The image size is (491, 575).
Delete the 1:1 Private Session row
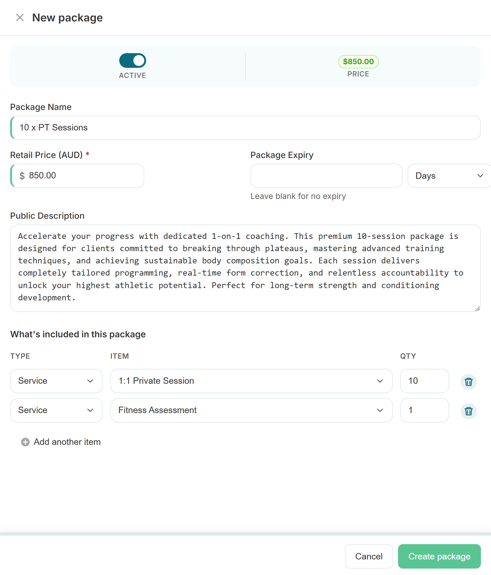pyautogui.click(x=468, y=382)
